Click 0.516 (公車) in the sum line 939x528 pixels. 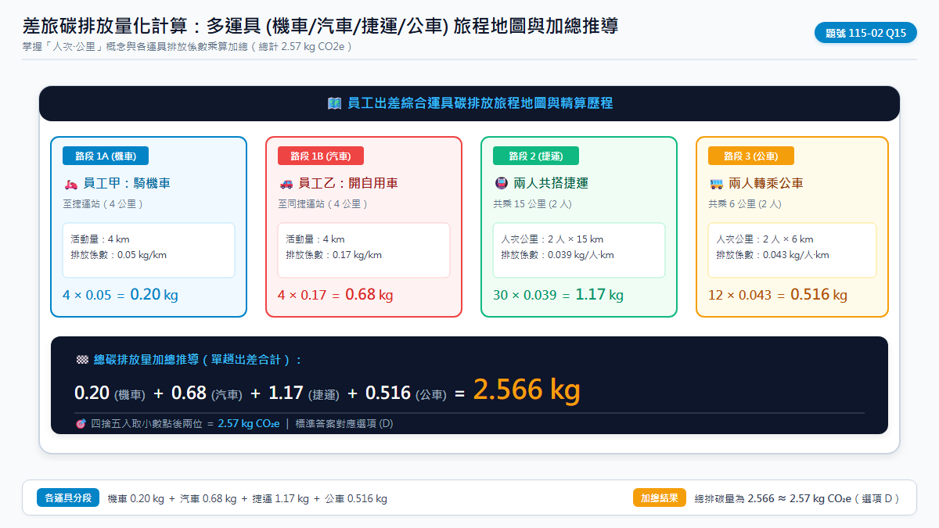(x=406, y=393)
